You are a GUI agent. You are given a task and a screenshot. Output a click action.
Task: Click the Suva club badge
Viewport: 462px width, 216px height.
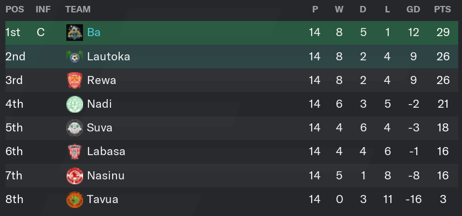(74, 128)
